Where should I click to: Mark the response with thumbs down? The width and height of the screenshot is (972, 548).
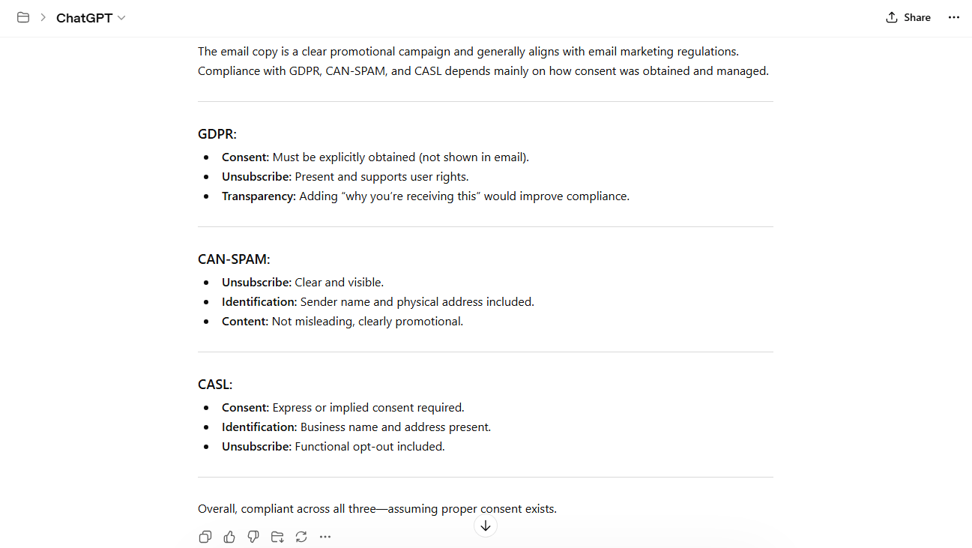coord(253,537)
